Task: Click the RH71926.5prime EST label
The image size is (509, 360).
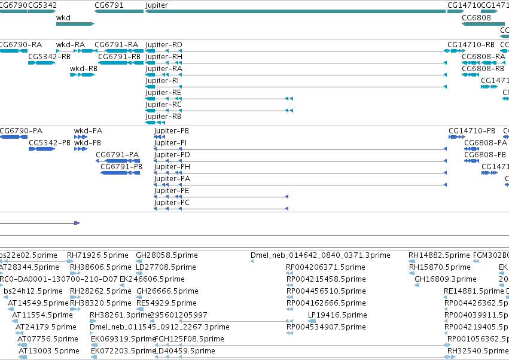Action: coord(97,255)
